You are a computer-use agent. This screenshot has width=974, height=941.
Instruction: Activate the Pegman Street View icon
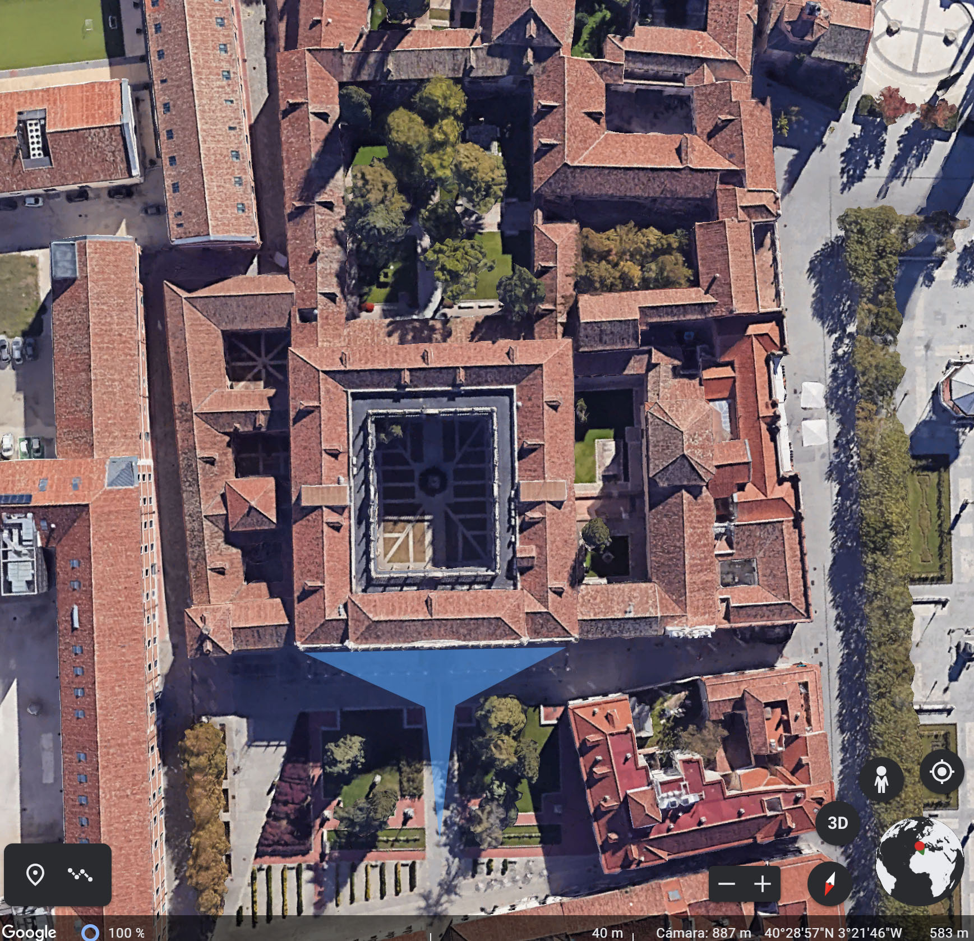click(x=881, y=778)
